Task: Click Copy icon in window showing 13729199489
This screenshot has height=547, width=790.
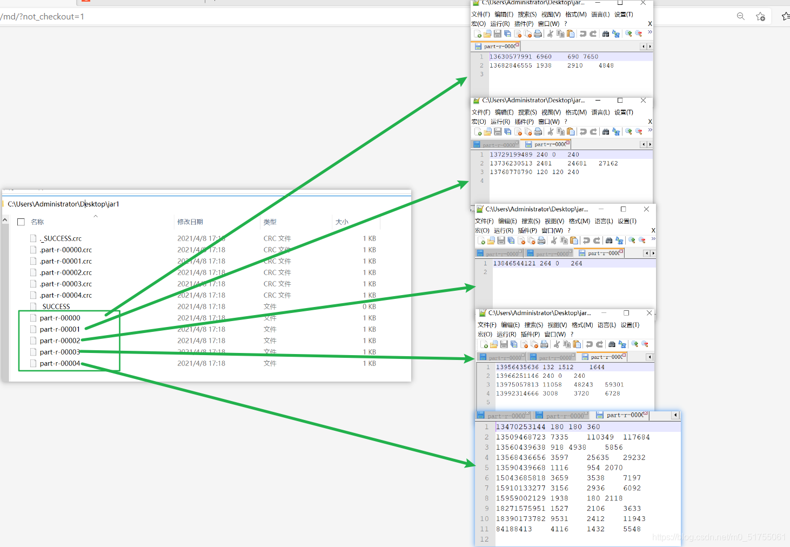Action: coord(561,131)
